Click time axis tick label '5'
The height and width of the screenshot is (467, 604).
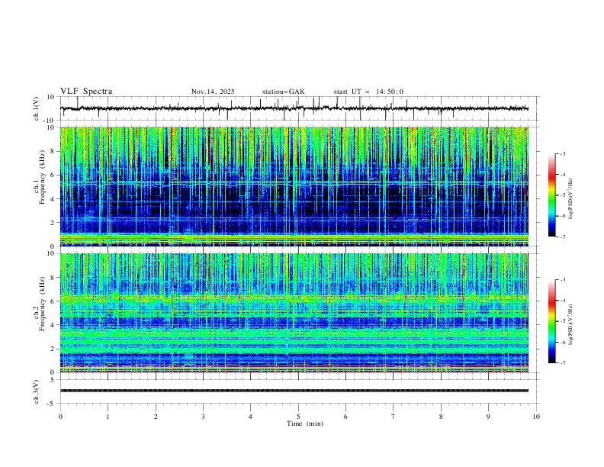(298, 417)
